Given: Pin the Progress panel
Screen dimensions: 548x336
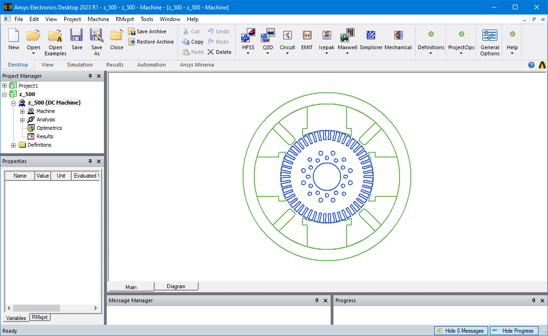Looking at the screenshot, I should coord(533,300).
